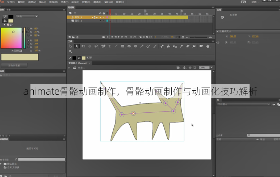This screenshot has height=177, width=280.
Task: Switch to the 无标题-1 (Canvas) document tab
Action: coord(78,63)
